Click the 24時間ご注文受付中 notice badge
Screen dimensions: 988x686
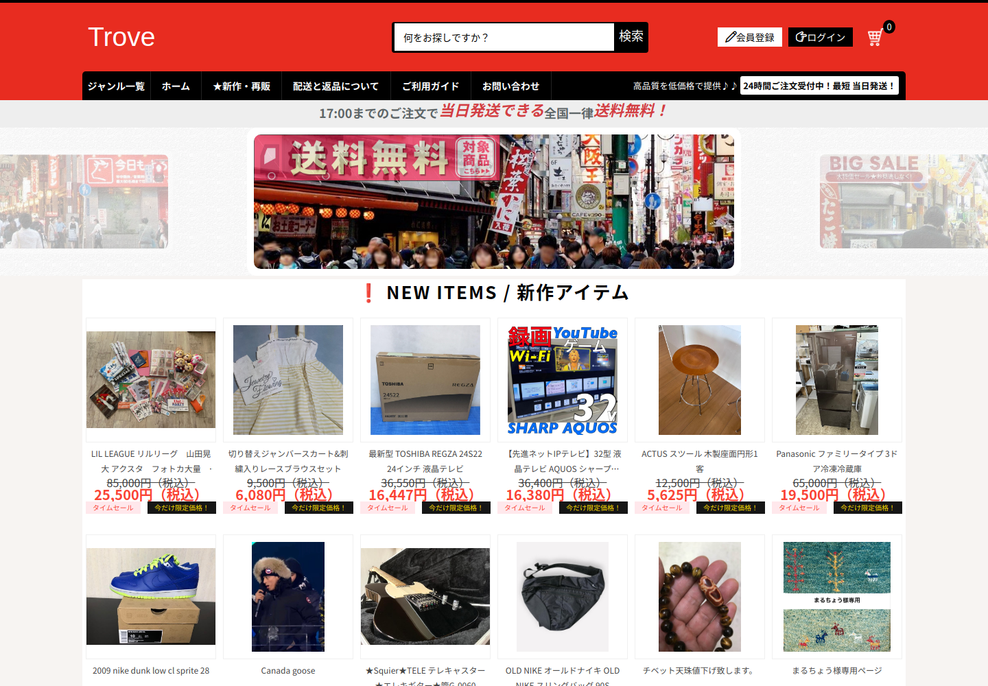(x=819, y=86)
